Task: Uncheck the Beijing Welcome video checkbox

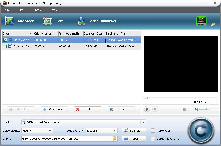Action: click(x=5, y=40)
